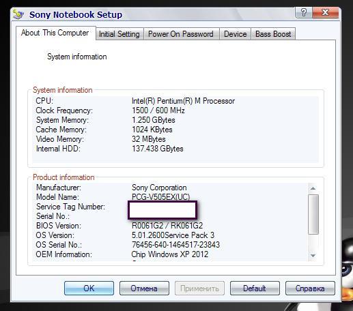Close the Sony Notebook Setup window

[x=326, y=12]
